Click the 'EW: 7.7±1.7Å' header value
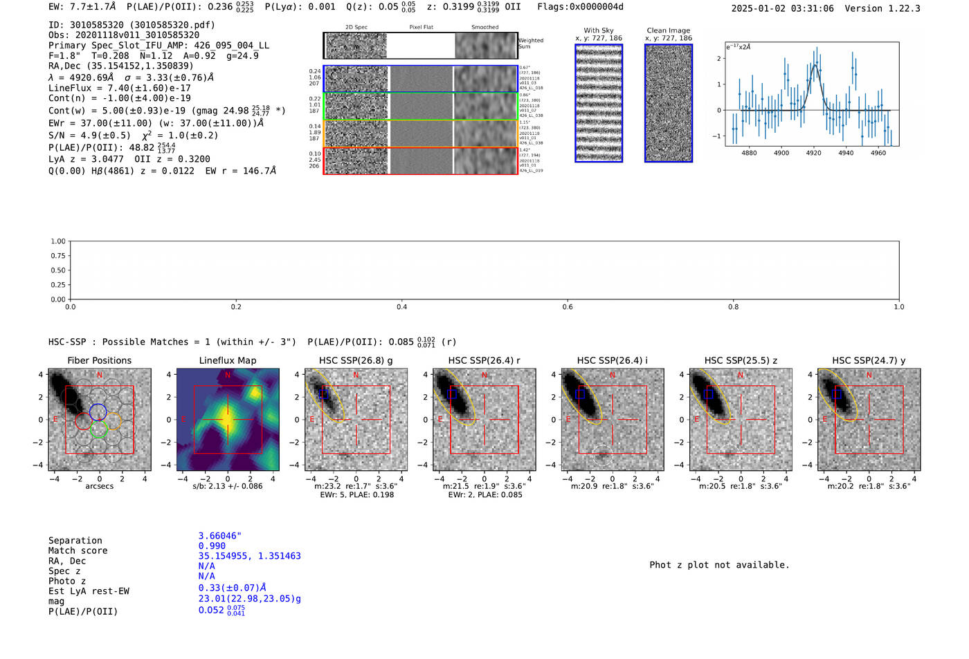The width and height of the screenshot is (969, 659). click(x=82, y=7)
